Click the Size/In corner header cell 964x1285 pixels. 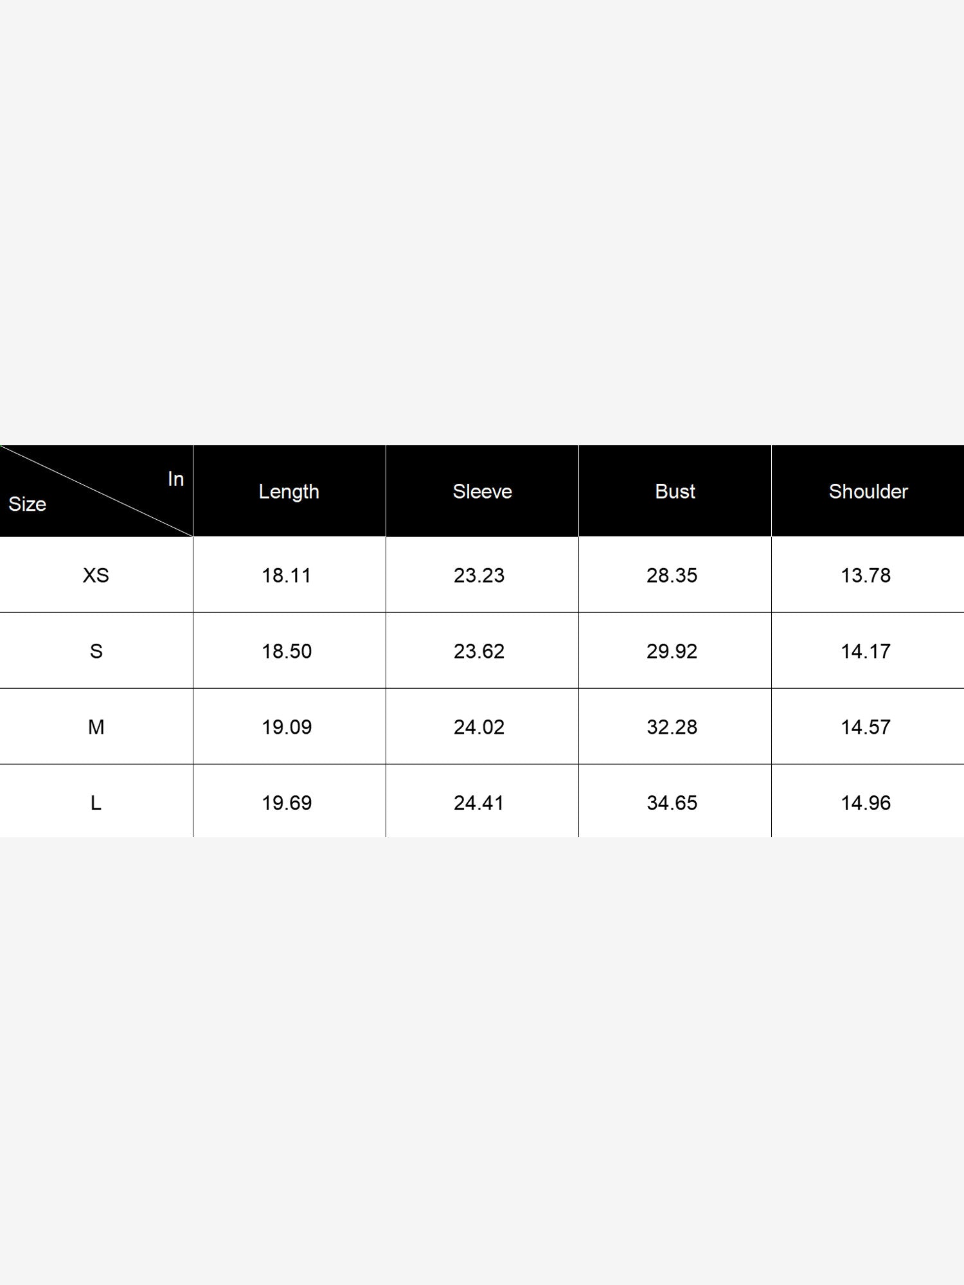pyautogui.click(x=96, y=492)
